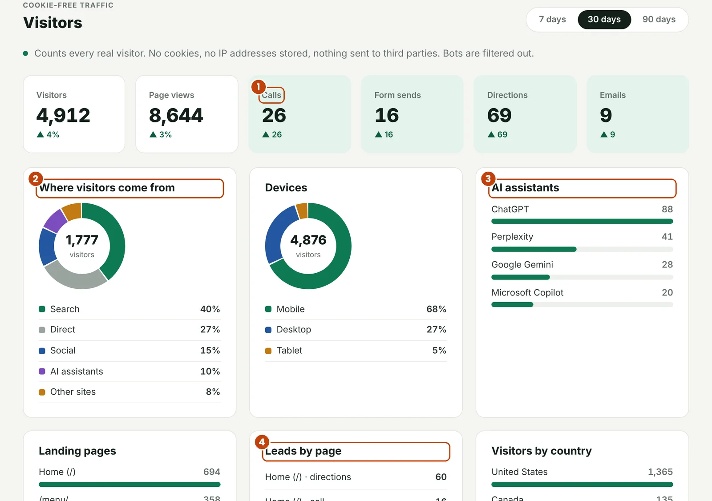Click 'Home (/) · directions' row
The width and height of the screenshot is (712, 501).
(356, 477)
